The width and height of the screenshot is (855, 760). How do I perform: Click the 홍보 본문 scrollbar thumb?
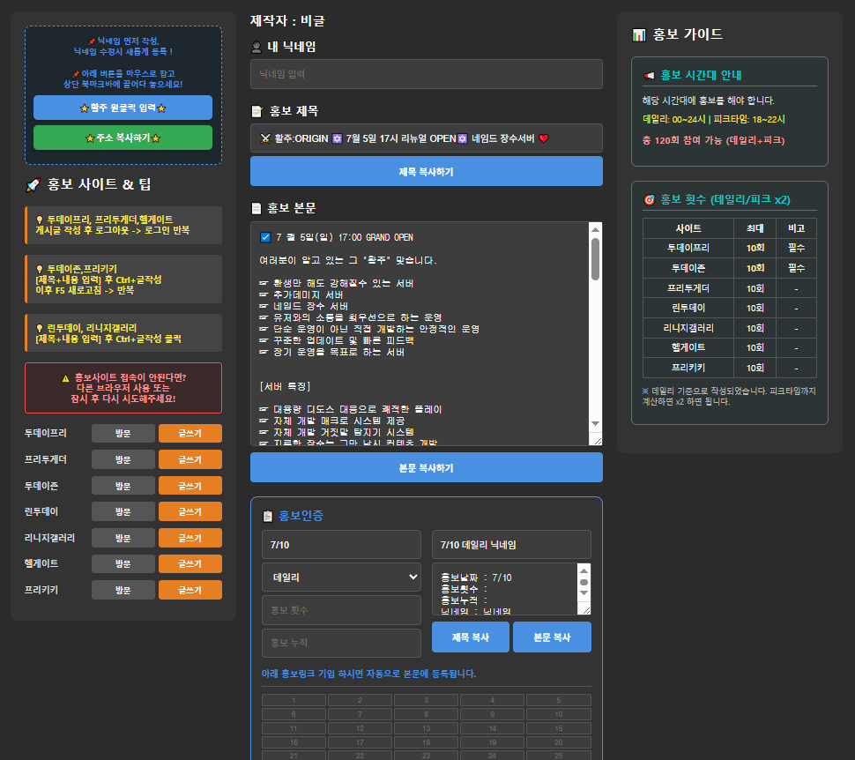click(x=596, y=258)
